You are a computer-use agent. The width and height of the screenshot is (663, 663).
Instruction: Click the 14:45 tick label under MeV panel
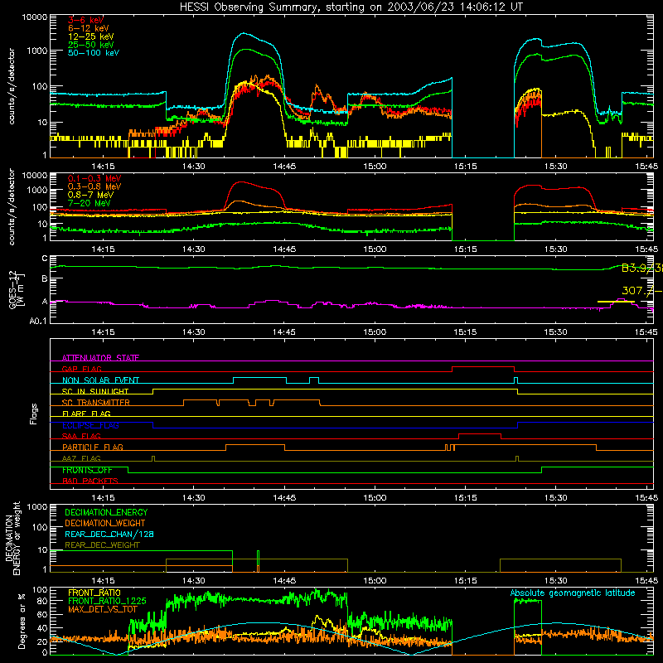(x=284, y=249)
